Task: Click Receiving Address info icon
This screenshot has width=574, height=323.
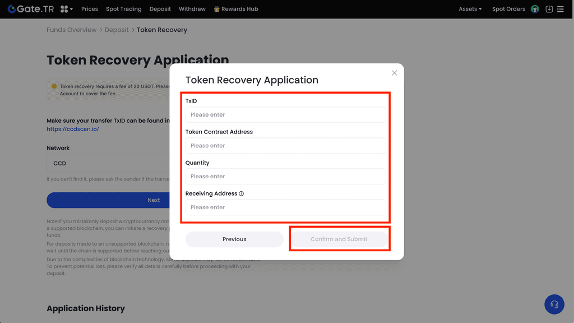Action: point(242,193)
